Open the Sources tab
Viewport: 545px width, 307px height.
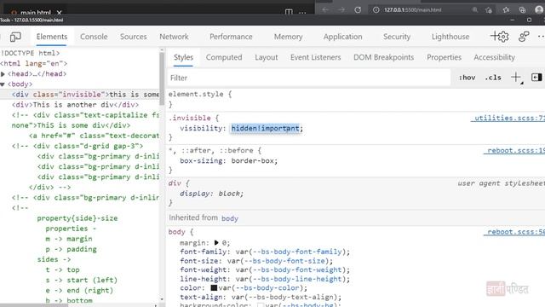pyautogui.click(x=134, y=37)
